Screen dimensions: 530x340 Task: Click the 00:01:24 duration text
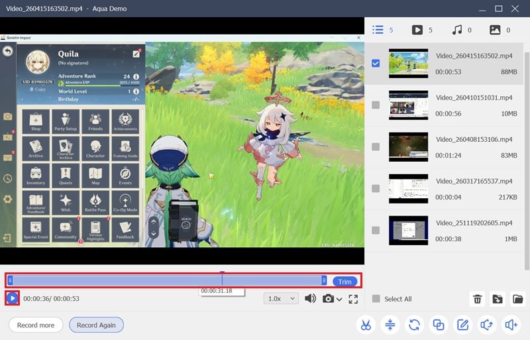(449, 155)
